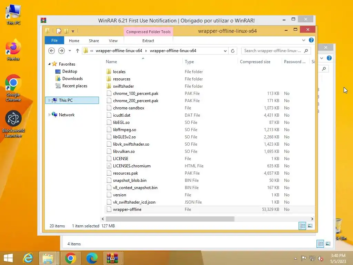Open Recent places in Favorites
The height and width of the screenshot is (265, 353).
point(74,86)
